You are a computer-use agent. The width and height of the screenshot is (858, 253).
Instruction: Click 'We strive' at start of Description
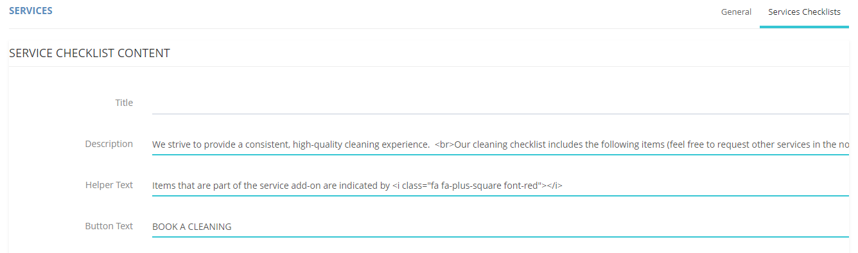171,144
